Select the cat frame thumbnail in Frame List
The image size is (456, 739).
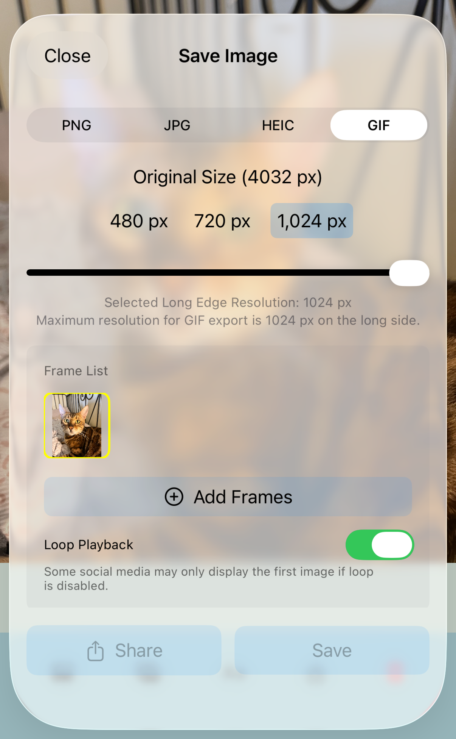point(77,425)
